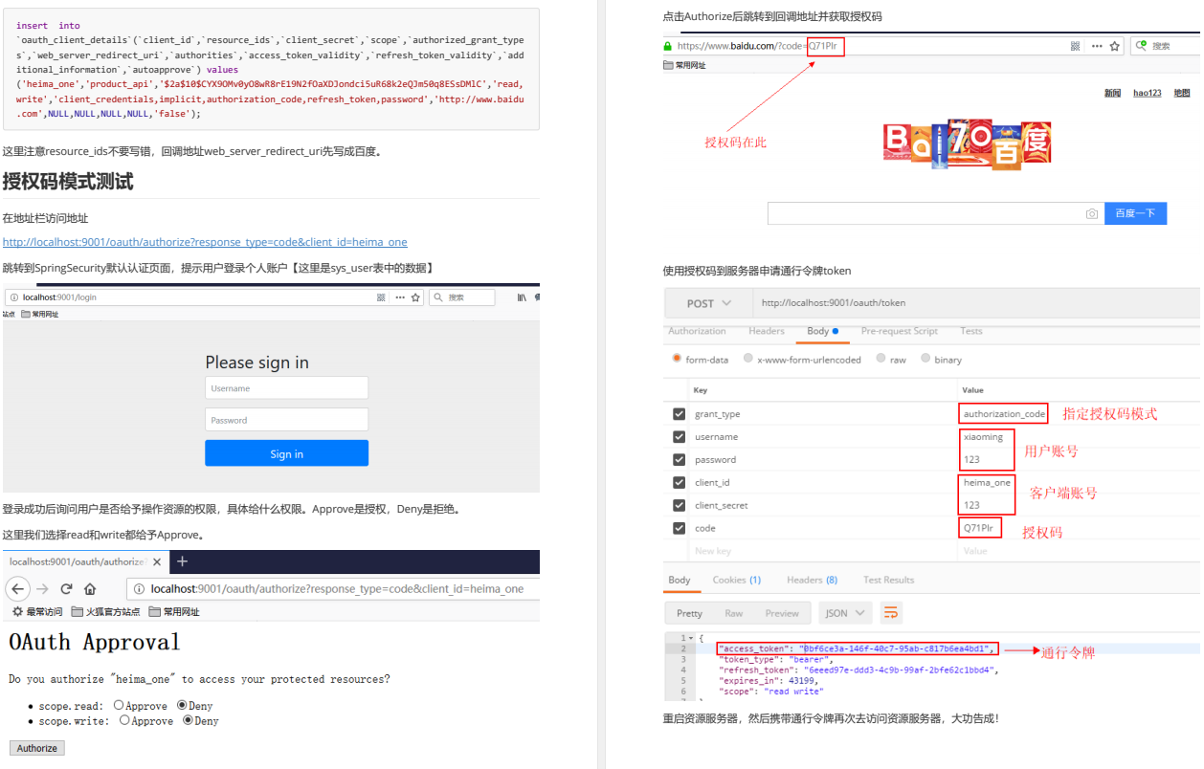Image resolution: width=1204 pixels, height=769 pixels.
Task: Click the 百度一下 search button
Action: coord(1135,213)
